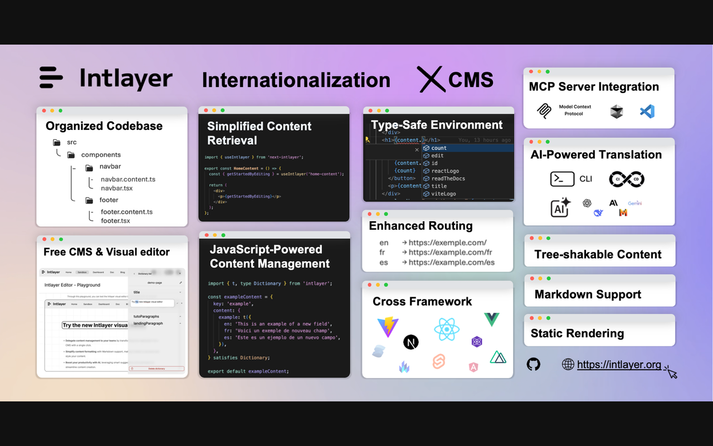Click the es route https://example.com/es
The width and height of the screenshot is (713, 446).
(x=437, y=263)
